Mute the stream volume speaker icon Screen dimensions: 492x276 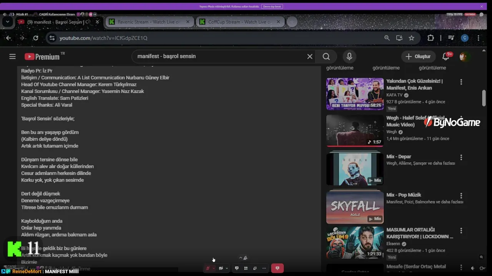(473, 268)
